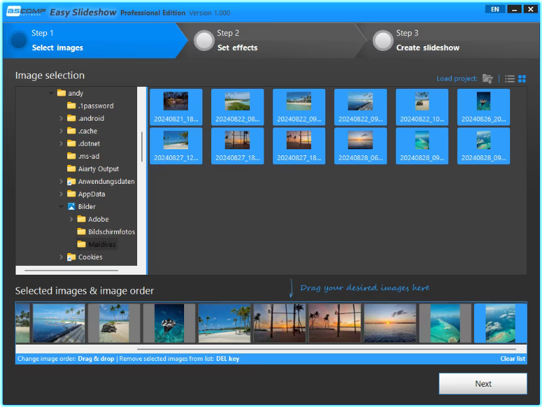Select the Aiarty Output folder
This screenshot has height=407, width=542.
98,169
